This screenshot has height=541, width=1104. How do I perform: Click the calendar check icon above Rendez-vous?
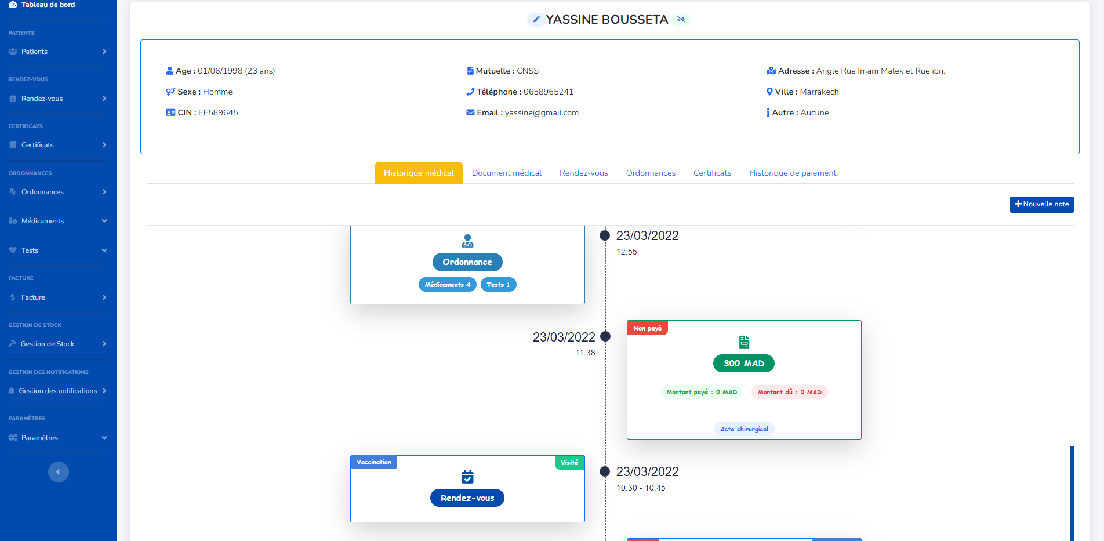point(467,477)
